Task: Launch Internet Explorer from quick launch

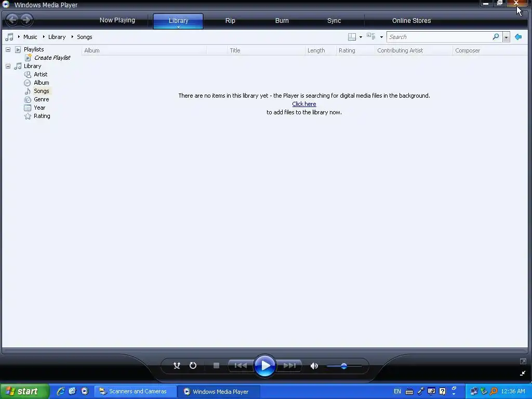Action: pyautogui.click(x=60, y=391)
